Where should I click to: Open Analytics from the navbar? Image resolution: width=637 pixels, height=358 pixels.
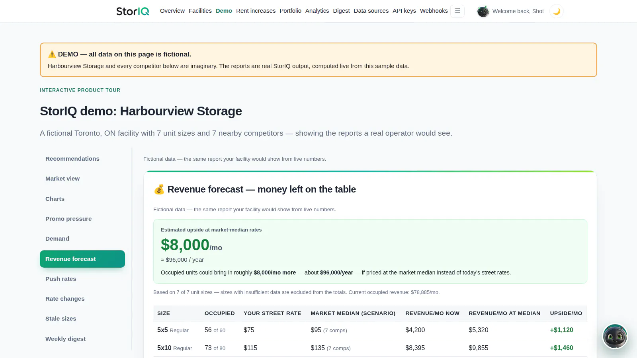(317, 11)
